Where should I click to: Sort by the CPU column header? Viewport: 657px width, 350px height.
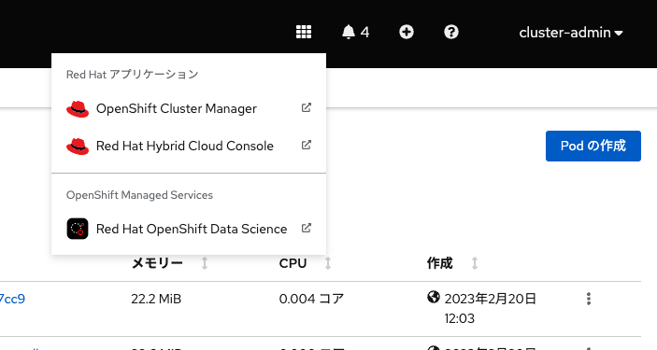pos(293,263)
